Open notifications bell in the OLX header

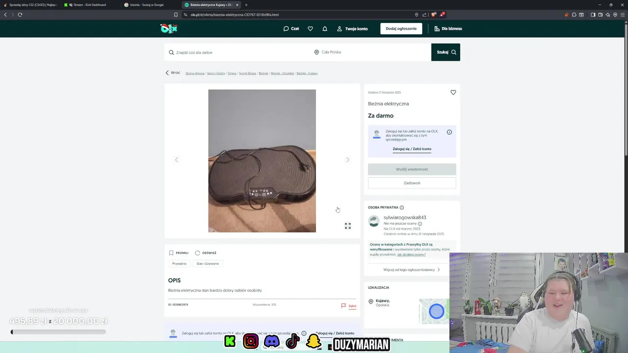coord(325,28)
